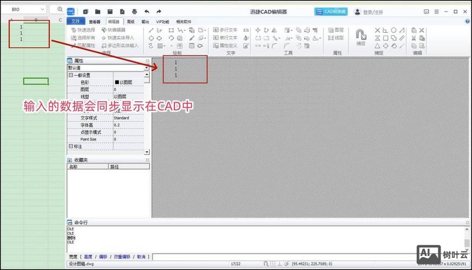Image resolution: width=472 pixels, height=270 pixels.
Task: Switch to the VIP功能 tab
Action: (x=162, y=22)
